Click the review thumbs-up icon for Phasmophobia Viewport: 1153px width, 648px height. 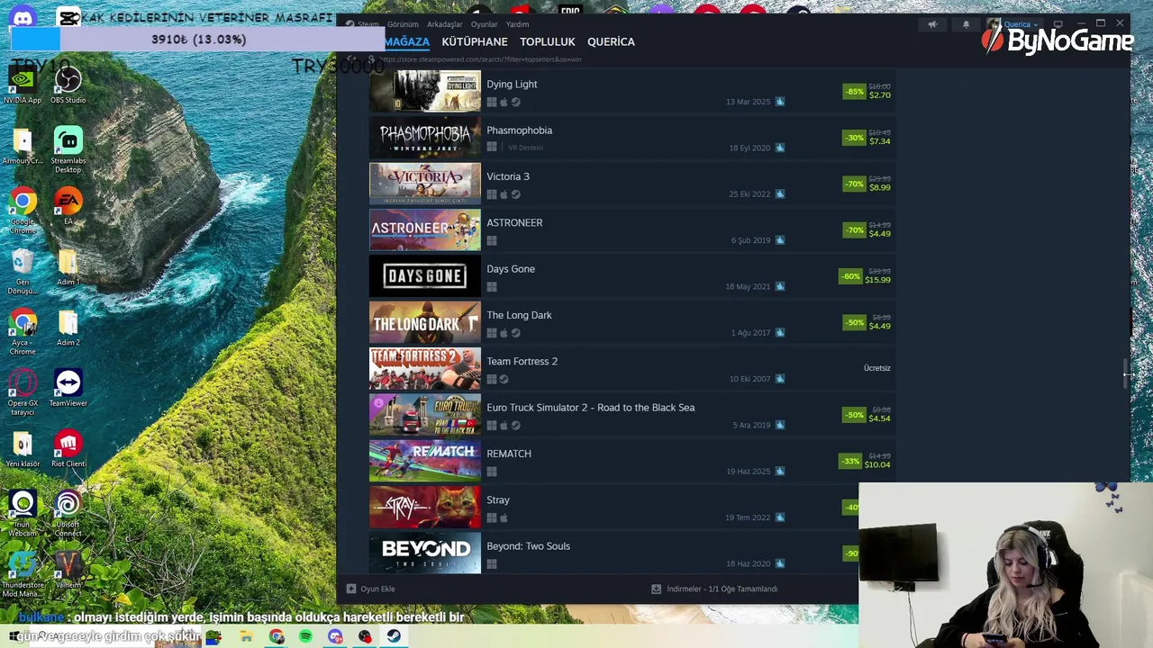coord(780,148)
